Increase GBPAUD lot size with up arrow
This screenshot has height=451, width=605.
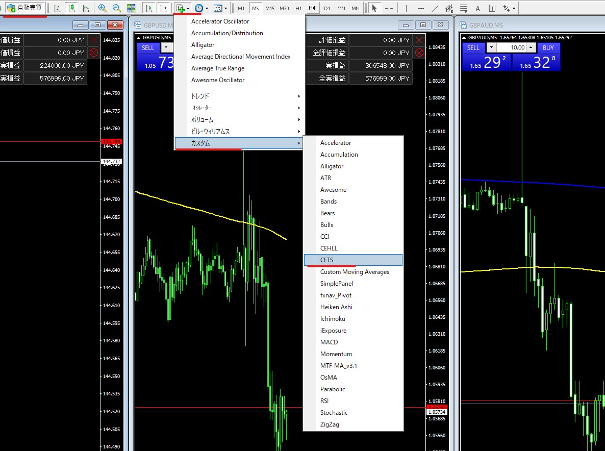(531, 47)
